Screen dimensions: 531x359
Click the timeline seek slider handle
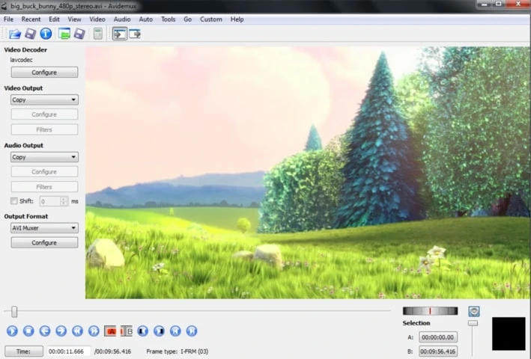[x=13, y=312]
